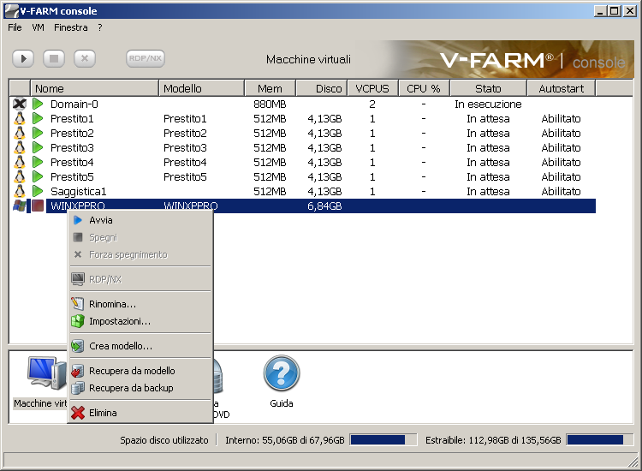Screen dimensions: 642x471
Task: Maximize the V-FARM console window
Action: pos(614,11)
